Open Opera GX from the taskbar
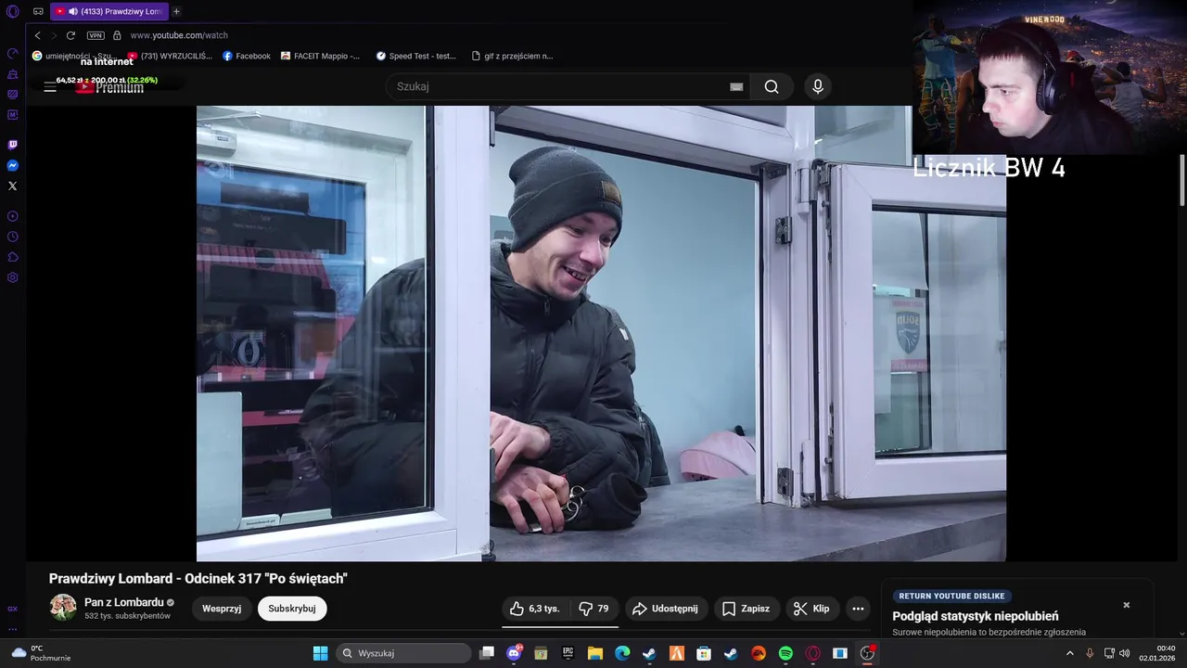Viewport: 1187px width, 668px height. coord(813,653)
